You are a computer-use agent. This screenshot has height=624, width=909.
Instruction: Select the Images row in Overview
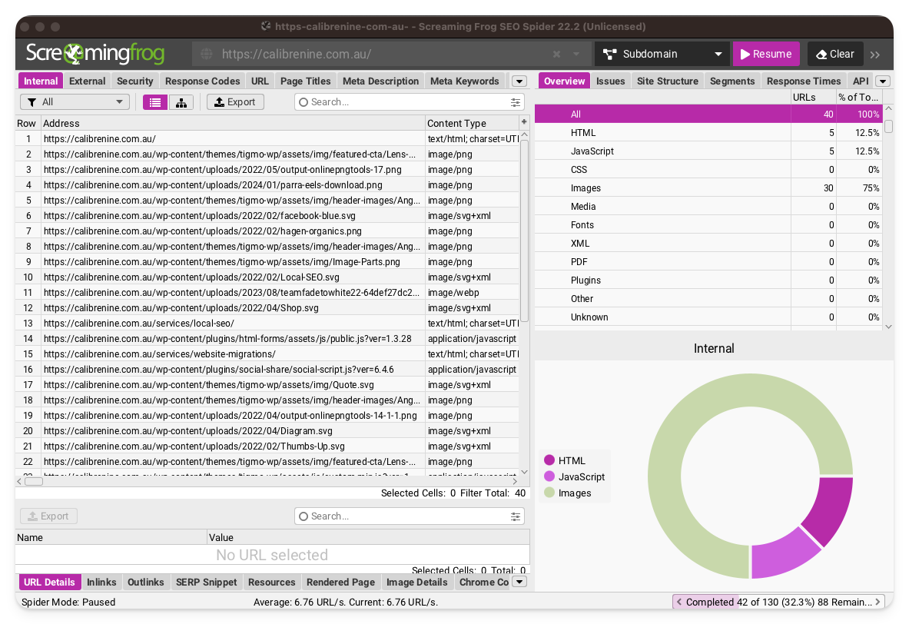coord(586,188)
